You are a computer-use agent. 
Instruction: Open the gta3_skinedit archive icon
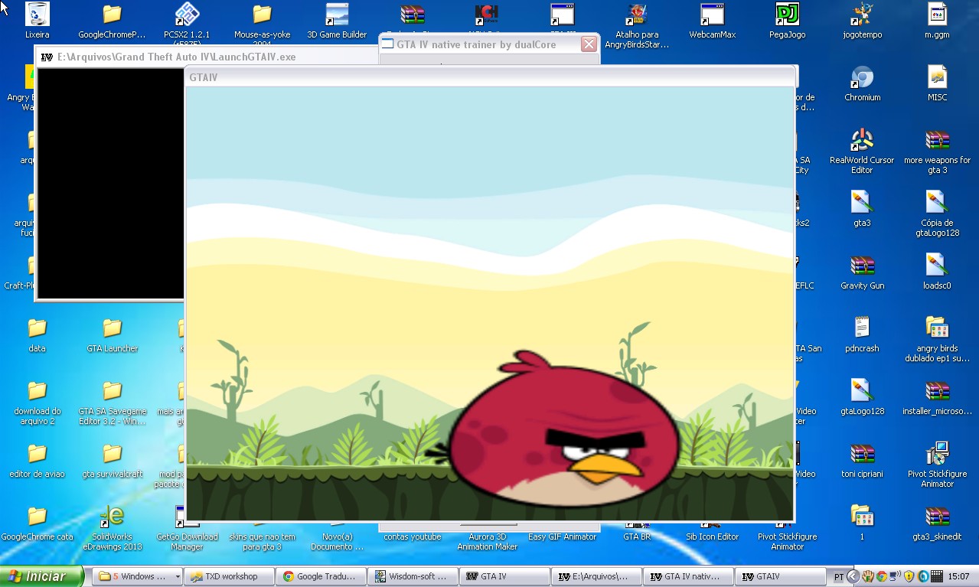pyautogui.click(x=937, y=517)
